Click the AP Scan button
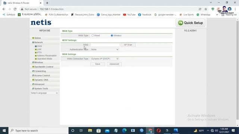Viewport: 239px width, 134px height. click(128, 45)
